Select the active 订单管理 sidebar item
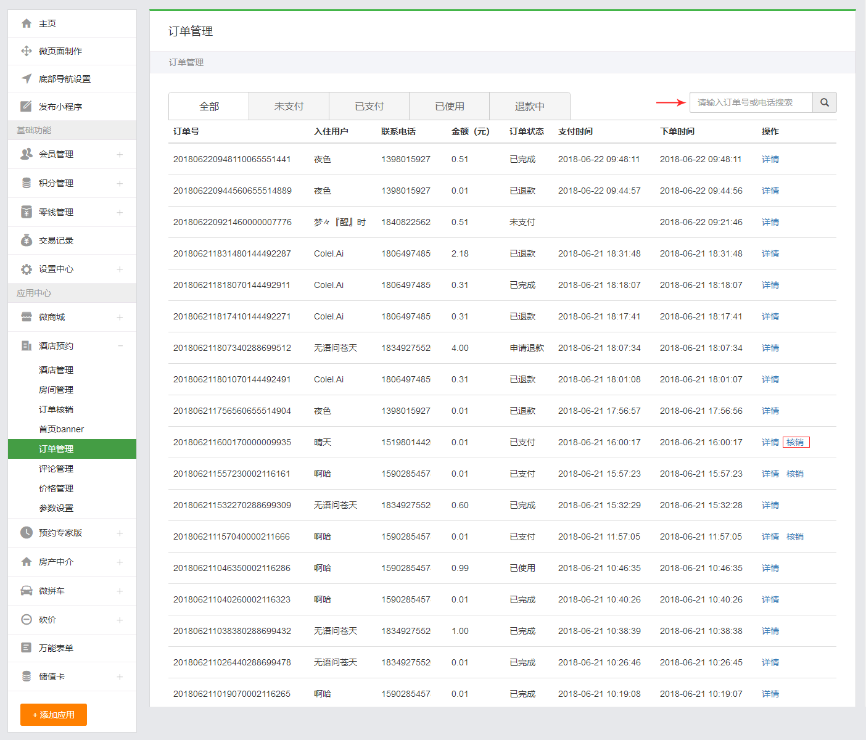This screenshot has height=740, width=866. 72,449
